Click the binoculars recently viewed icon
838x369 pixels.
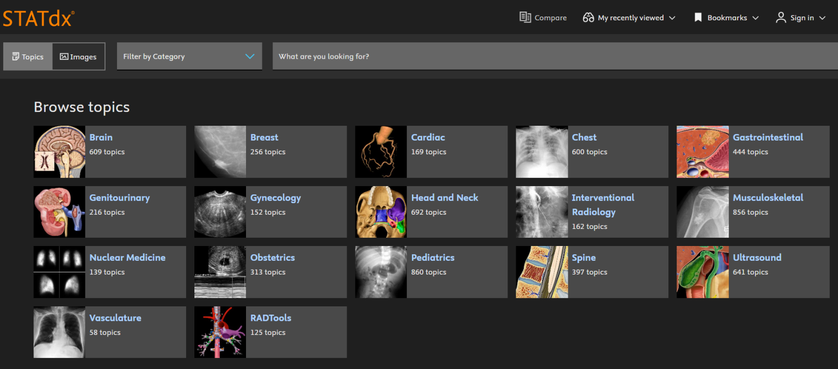click(x=588, y=18)
